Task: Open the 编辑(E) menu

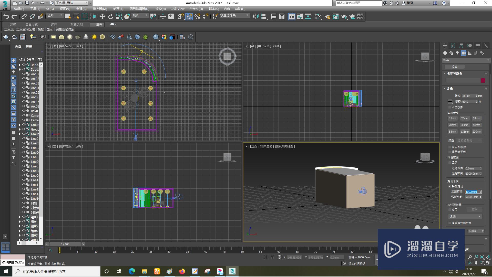Action: tap(19, 9)
